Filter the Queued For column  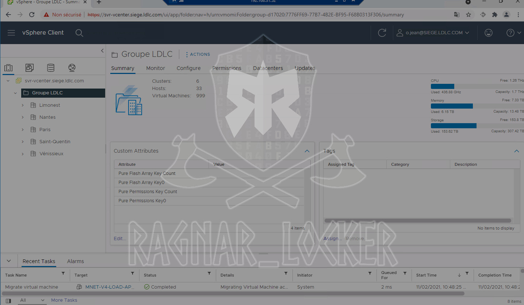point(405,273)
